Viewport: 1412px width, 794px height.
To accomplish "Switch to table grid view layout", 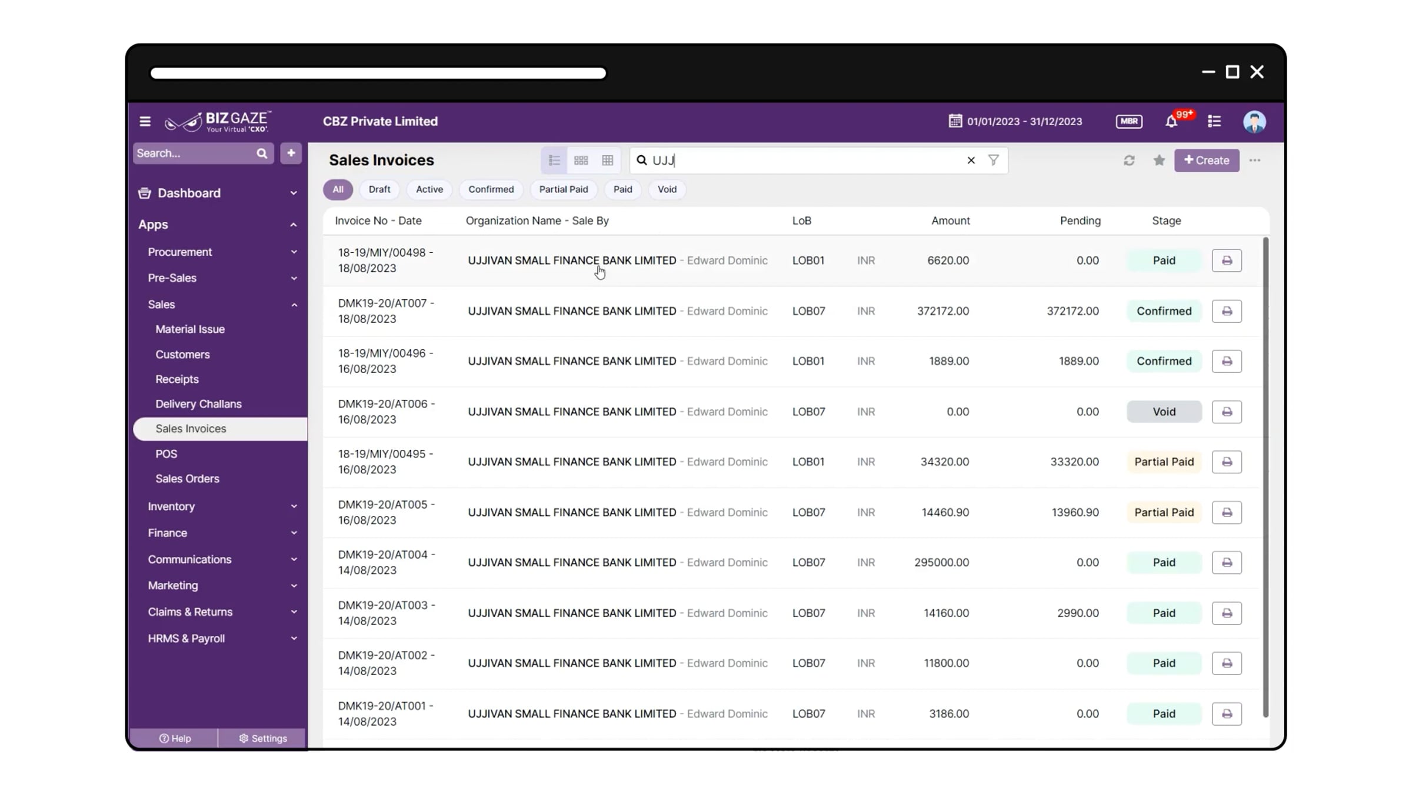I will click(608, 161).
